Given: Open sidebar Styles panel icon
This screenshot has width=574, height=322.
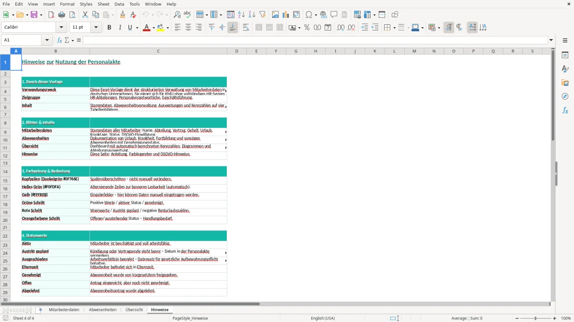Looking at the screenshot, I should 565,69.
